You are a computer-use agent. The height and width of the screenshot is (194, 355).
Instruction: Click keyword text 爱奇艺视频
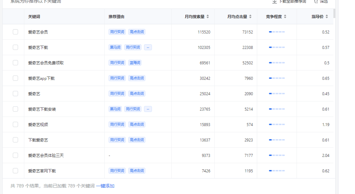(x=38, y=124)
